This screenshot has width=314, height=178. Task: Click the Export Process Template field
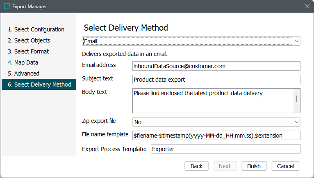(225, 149)
